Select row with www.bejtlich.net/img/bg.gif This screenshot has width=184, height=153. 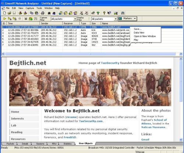(92, 45)
